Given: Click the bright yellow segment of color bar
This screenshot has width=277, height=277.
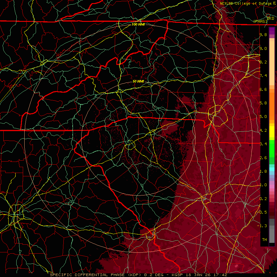Looking at the screenshot, I should pos(272,132).
